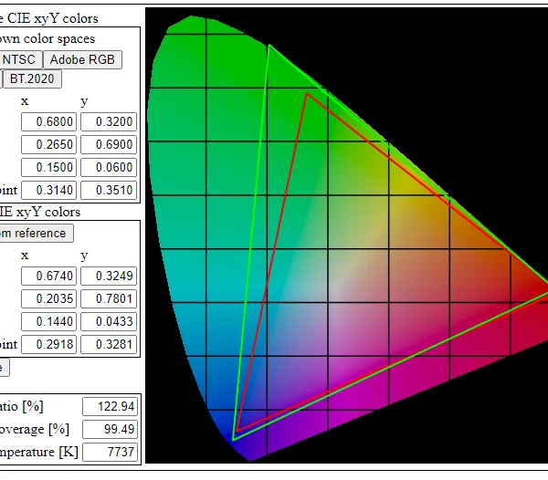Select the reference y field 0.6900
Screen dimensions: 548x480
tap(109, 144)
